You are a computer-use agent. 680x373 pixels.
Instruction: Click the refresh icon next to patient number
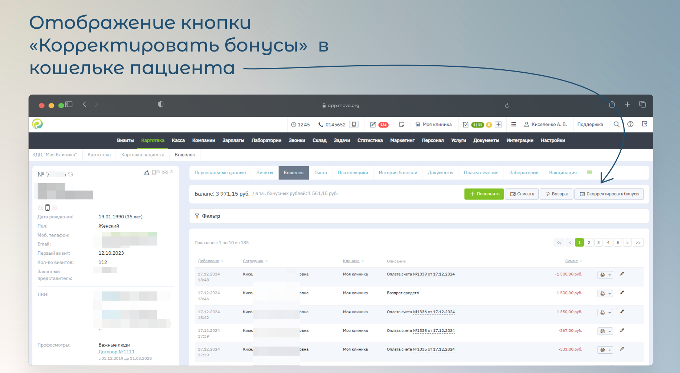[71, 174]
